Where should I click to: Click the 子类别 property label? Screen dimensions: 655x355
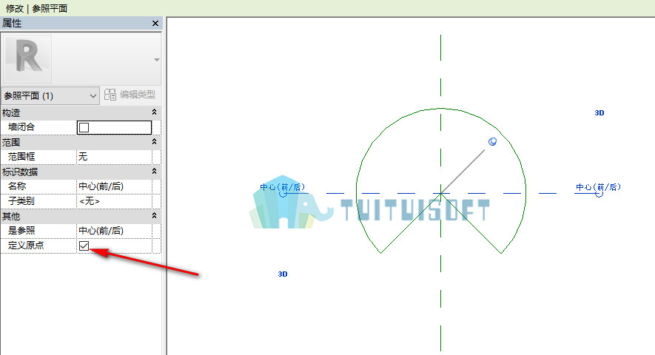click(x=21, y=201)
